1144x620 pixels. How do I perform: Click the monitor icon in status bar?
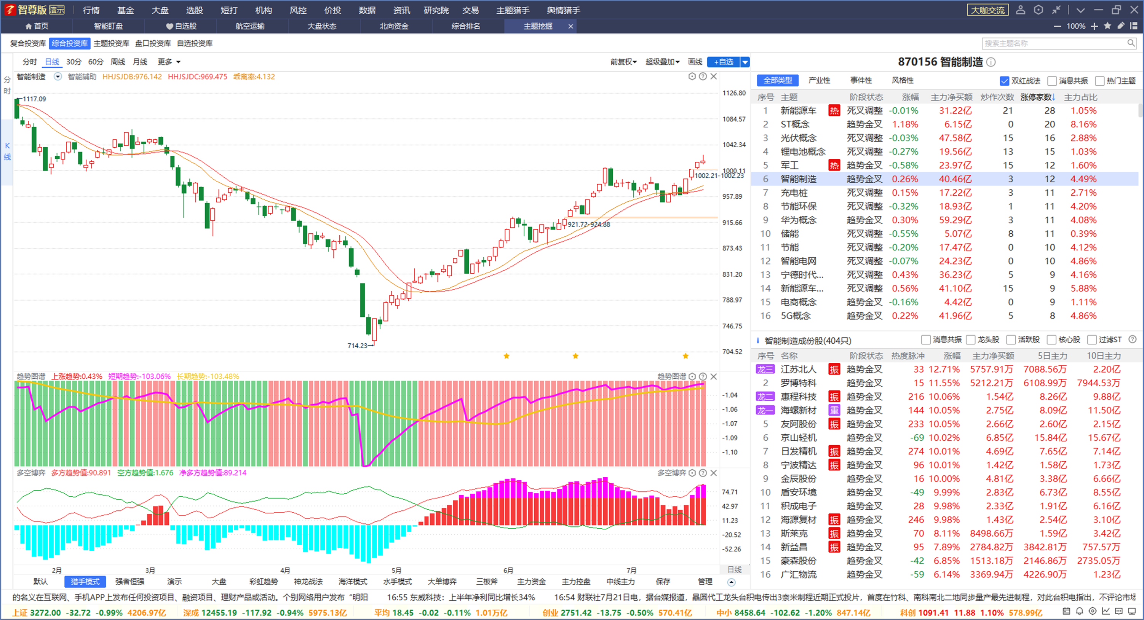click(1133, 612)
